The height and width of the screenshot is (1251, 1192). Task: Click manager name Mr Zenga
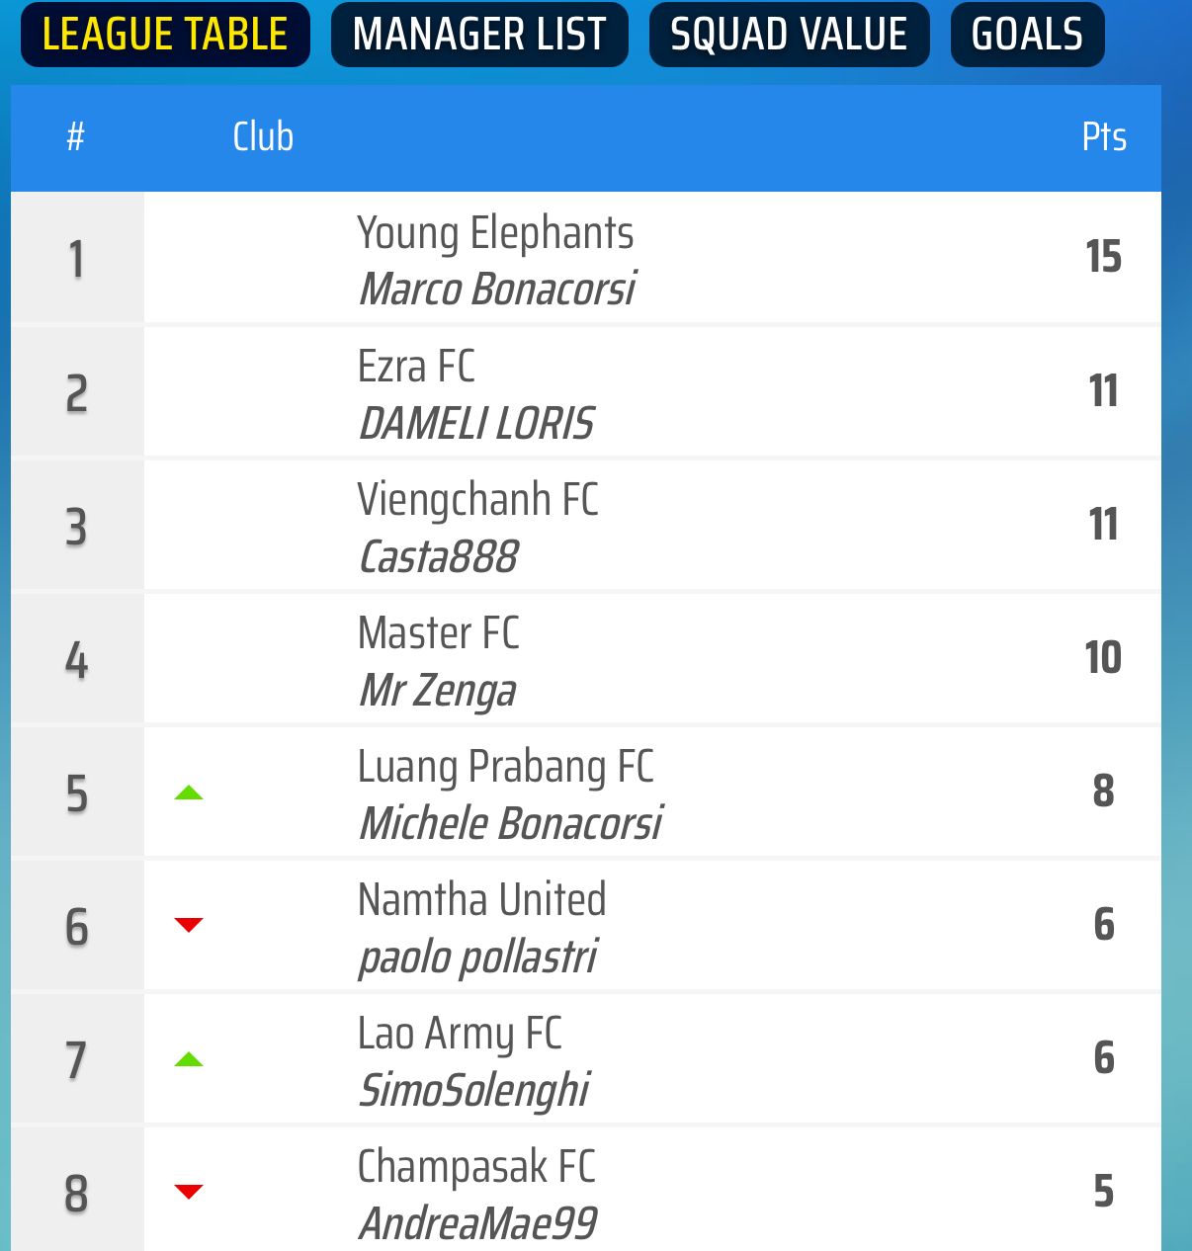[x=437, y=691]
